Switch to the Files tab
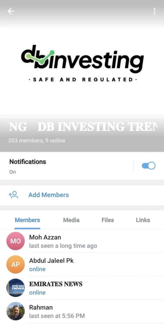This screenshot has width=164, height=324. click(108, 220)
